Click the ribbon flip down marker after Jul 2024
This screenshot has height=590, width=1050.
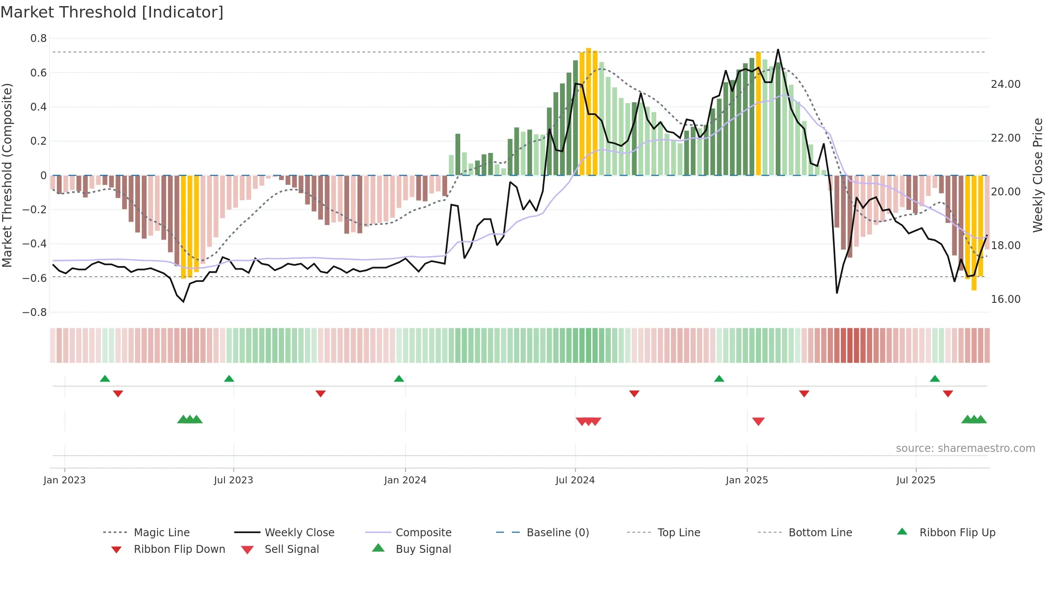[x=634, y=394]
